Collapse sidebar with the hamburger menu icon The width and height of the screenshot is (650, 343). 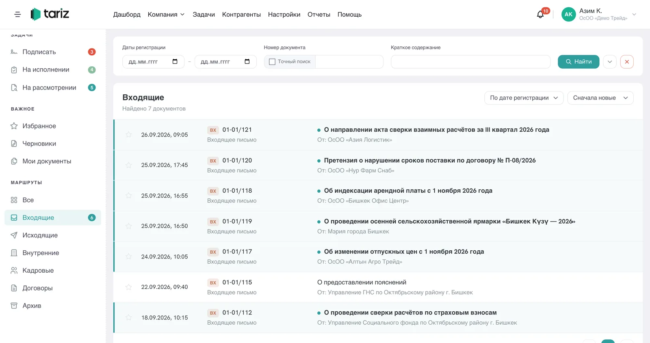[x=17, y=14]
